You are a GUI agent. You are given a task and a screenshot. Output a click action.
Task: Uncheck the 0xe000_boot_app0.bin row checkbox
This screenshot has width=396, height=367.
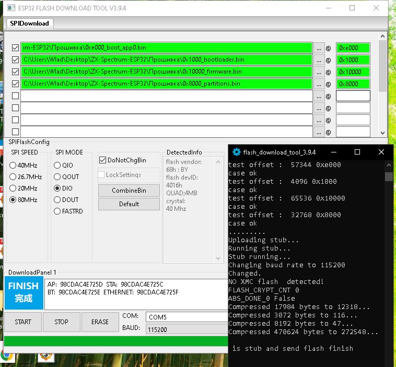(15, 48)
